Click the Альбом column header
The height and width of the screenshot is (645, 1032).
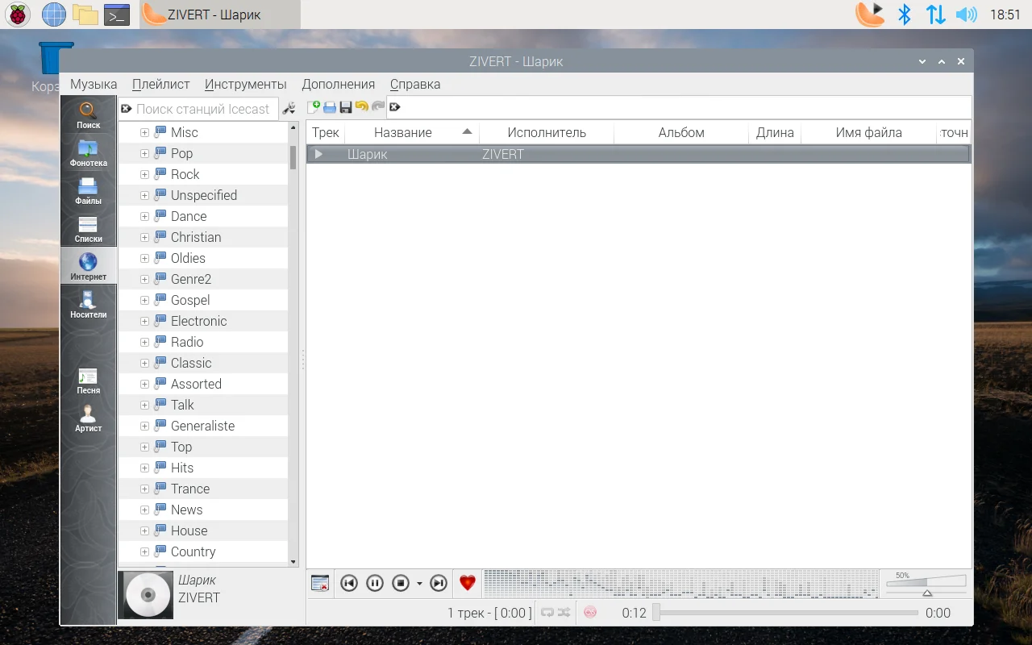point(681,133)
